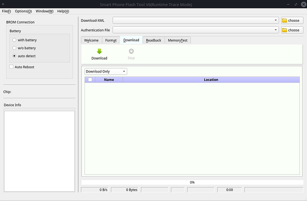Click the folder icon on the Download-XML choose button
307x201 pixels.
tap(284, 20)
